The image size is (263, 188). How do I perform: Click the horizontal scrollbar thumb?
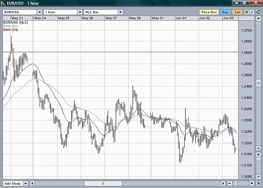(103, 183)
